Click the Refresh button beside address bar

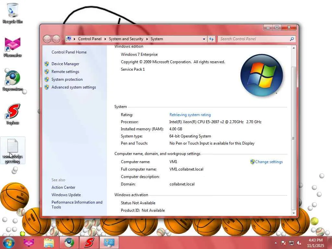(x=211, y=39)
